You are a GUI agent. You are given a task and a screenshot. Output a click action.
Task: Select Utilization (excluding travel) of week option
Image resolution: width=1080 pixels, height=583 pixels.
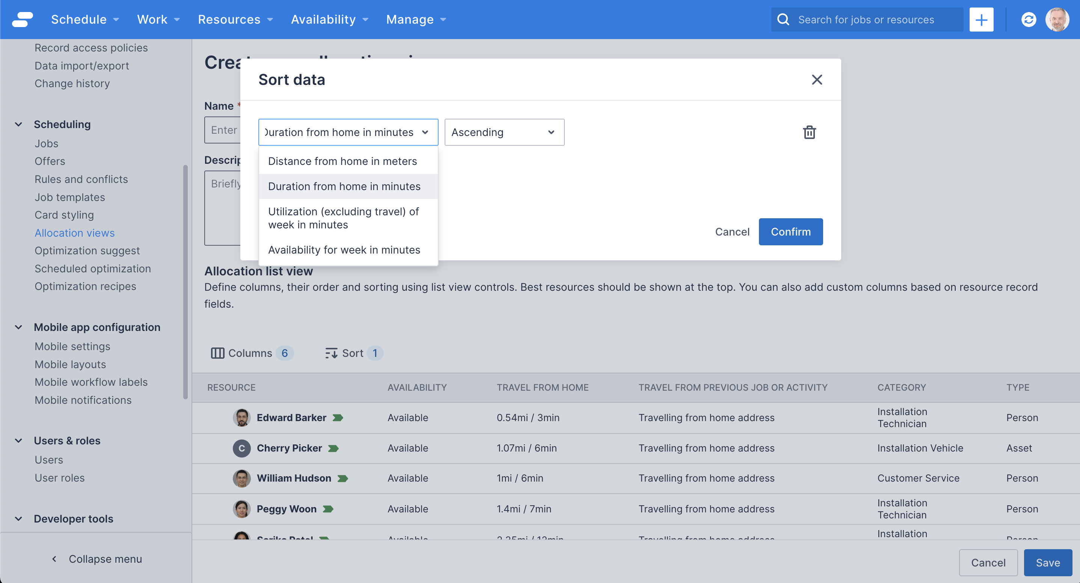[x=348, y=218]
